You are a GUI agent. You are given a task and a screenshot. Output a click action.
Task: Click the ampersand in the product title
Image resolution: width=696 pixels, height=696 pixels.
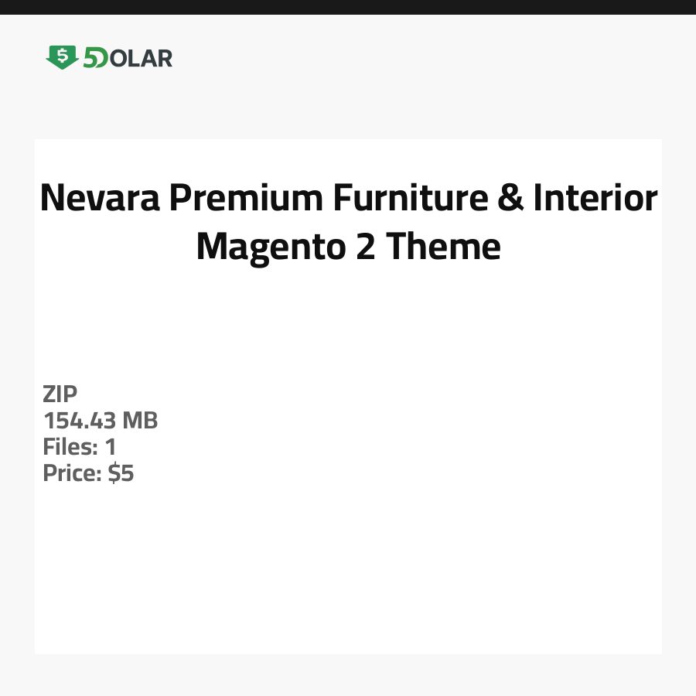510,198
